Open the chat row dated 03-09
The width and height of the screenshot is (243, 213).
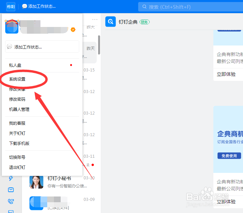(x=62, y=203)
